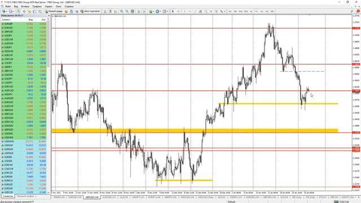
Task: Switch timeframe to M1
Action: click(x=230, y=11)
